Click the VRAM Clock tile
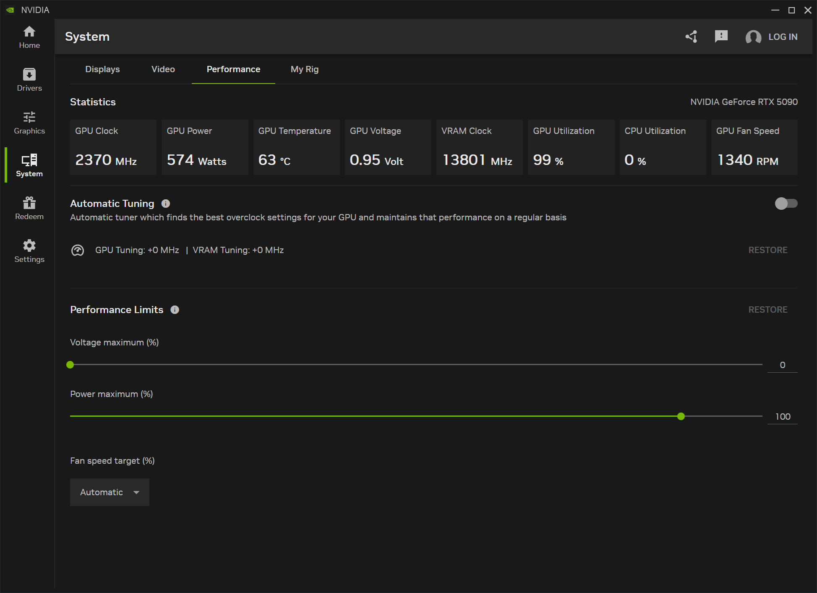This screenshot has width=817, height=593. pyautogui.click(x=480, y=147)
